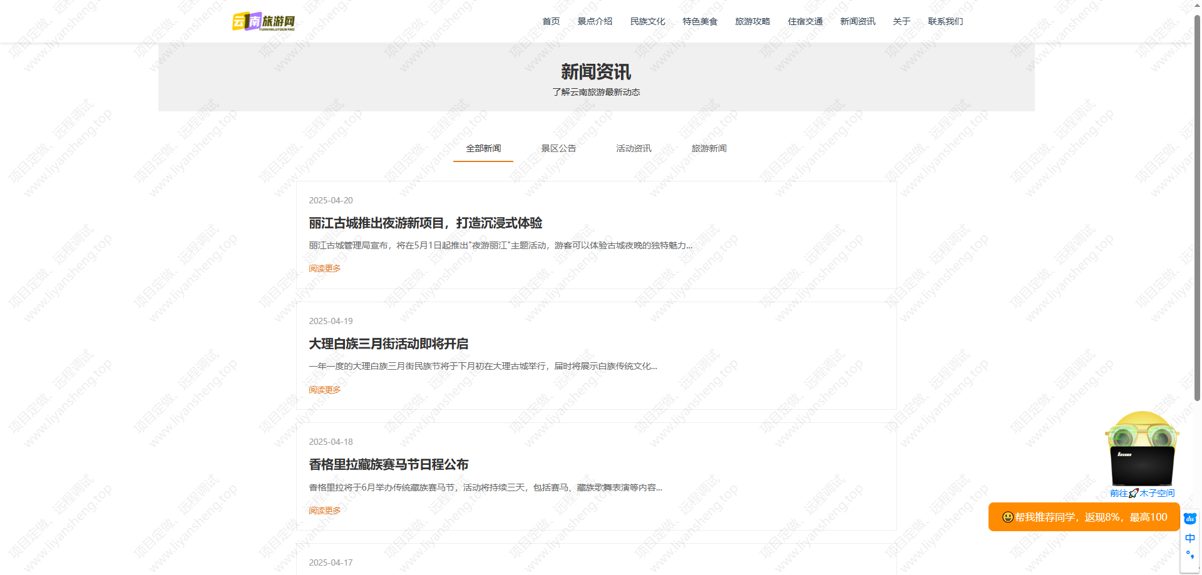Switch to the 旅游新闻 tab

pyautogui.click(x=709, y=148)
